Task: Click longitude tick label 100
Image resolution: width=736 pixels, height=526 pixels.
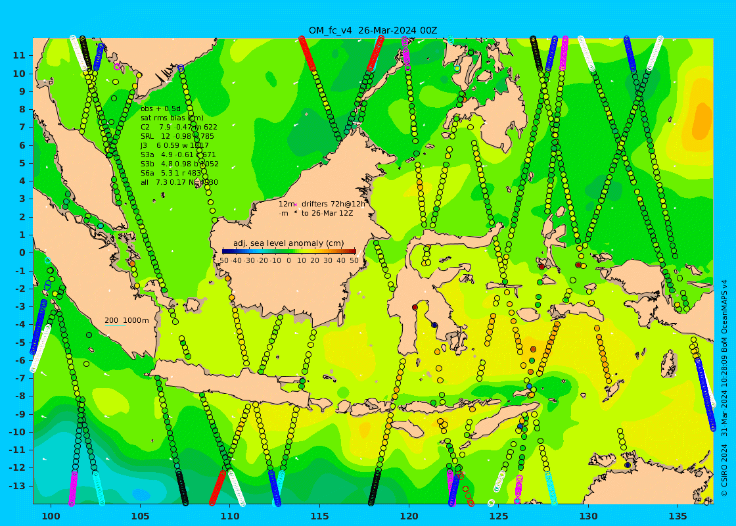Action: point(51,516)
